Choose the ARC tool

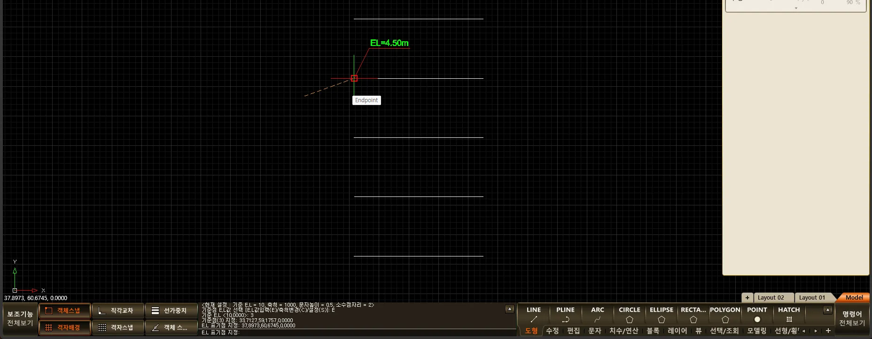597,315
